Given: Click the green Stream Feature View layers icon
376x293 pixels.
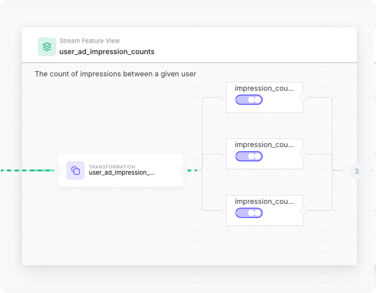Looking at the screenshot, I should [47, 47].
